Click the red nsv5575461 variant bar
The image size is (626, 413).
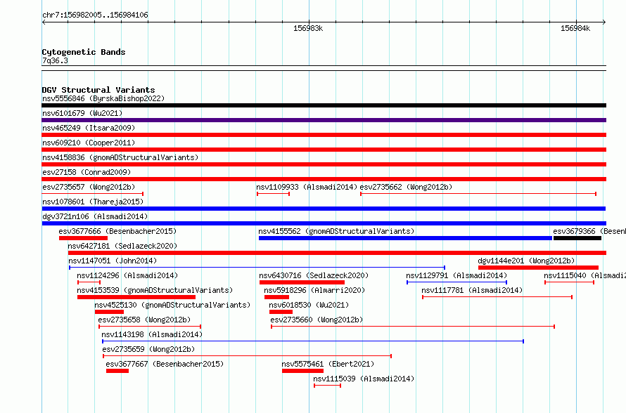coord(302,371)
